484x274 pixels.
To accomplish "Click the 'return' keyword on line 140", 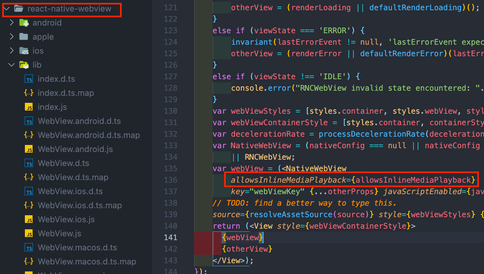I will pos(226,226).
